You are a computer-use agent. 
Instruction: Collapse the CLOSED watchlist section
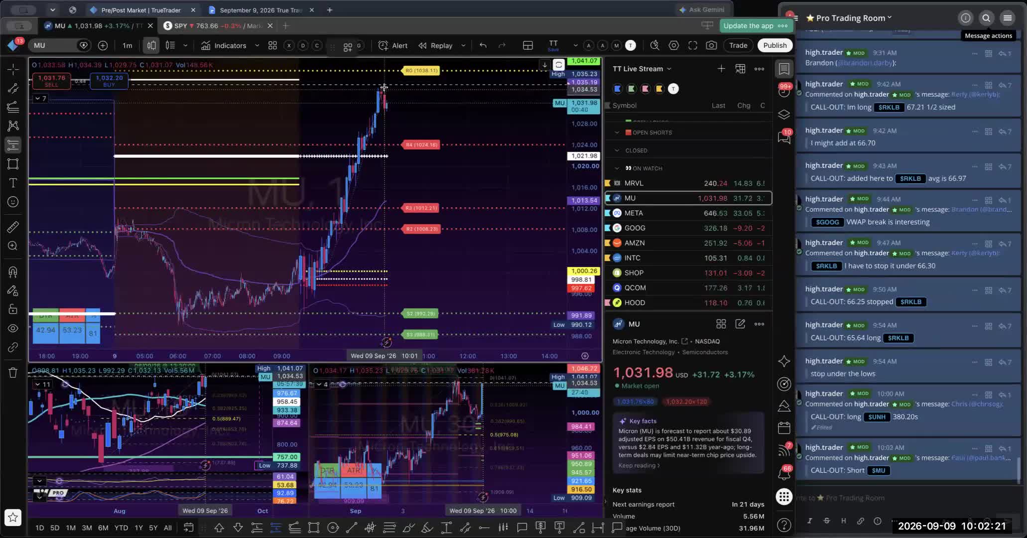(x=617, y=150)
